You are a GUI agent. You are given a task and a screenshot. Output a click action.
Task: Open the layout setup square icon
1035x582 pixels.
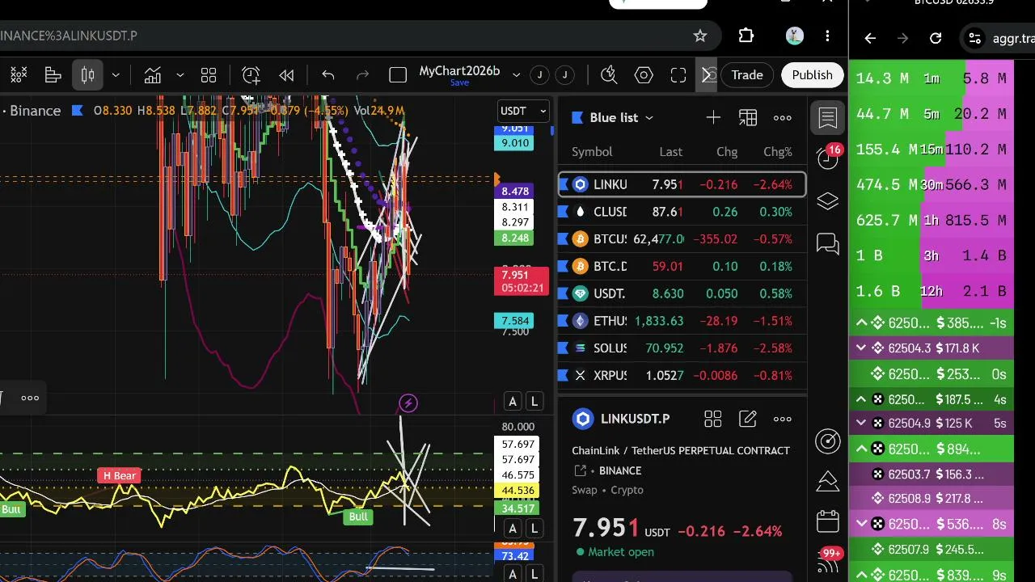coord(398,75)
